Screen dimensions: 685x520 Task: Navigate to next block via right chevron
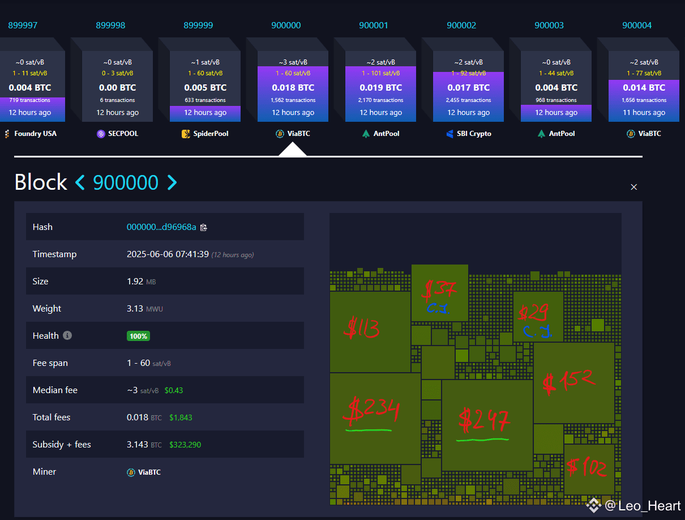[x=172, y=182]
